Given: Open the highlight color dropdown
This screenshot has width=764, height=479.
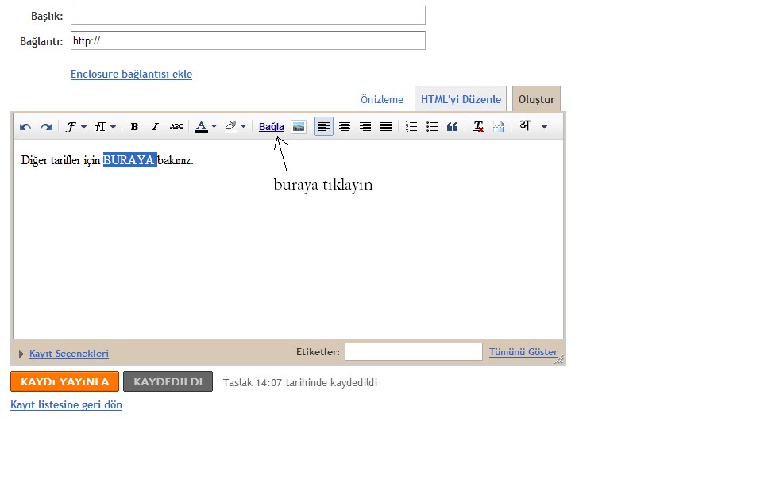Looking at the screenshot, I should 235,127.
